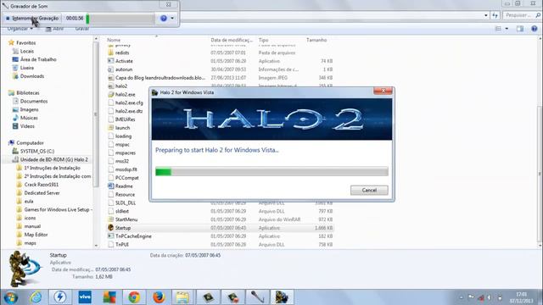Select Capa do Blog JPEG image icon
The width and height of the screenshot is (543, 305).
111,78
